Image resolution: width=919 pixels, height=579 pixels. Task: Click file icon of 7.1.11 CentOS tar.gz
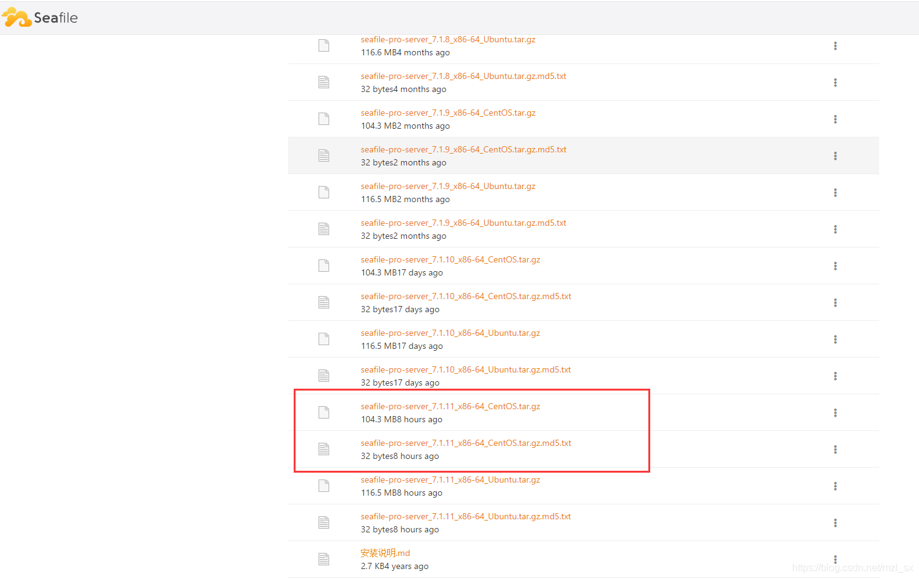tap(324, 412)
